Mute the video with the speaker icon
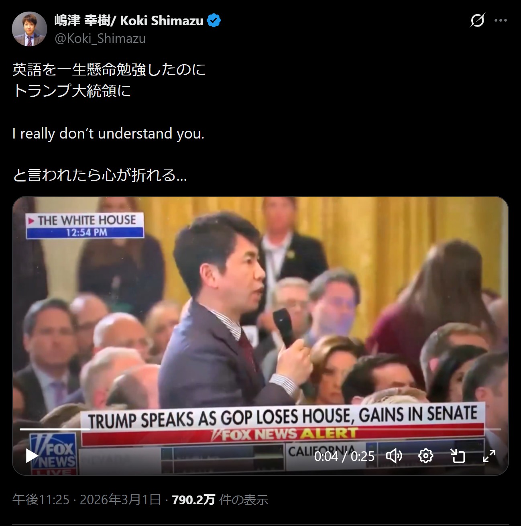The width and height of the screenshot is (521, 526). pyautogui.click(x=394, y=456)
